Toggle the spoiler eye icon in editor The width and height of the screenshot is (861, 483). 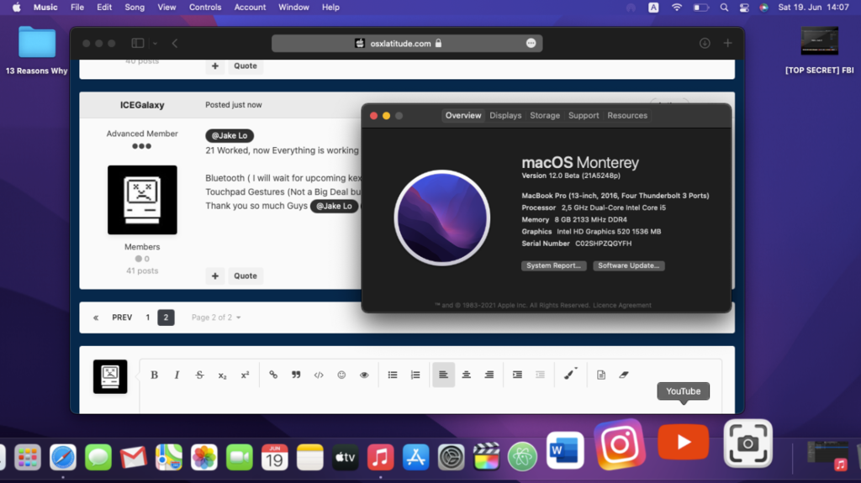364,375
